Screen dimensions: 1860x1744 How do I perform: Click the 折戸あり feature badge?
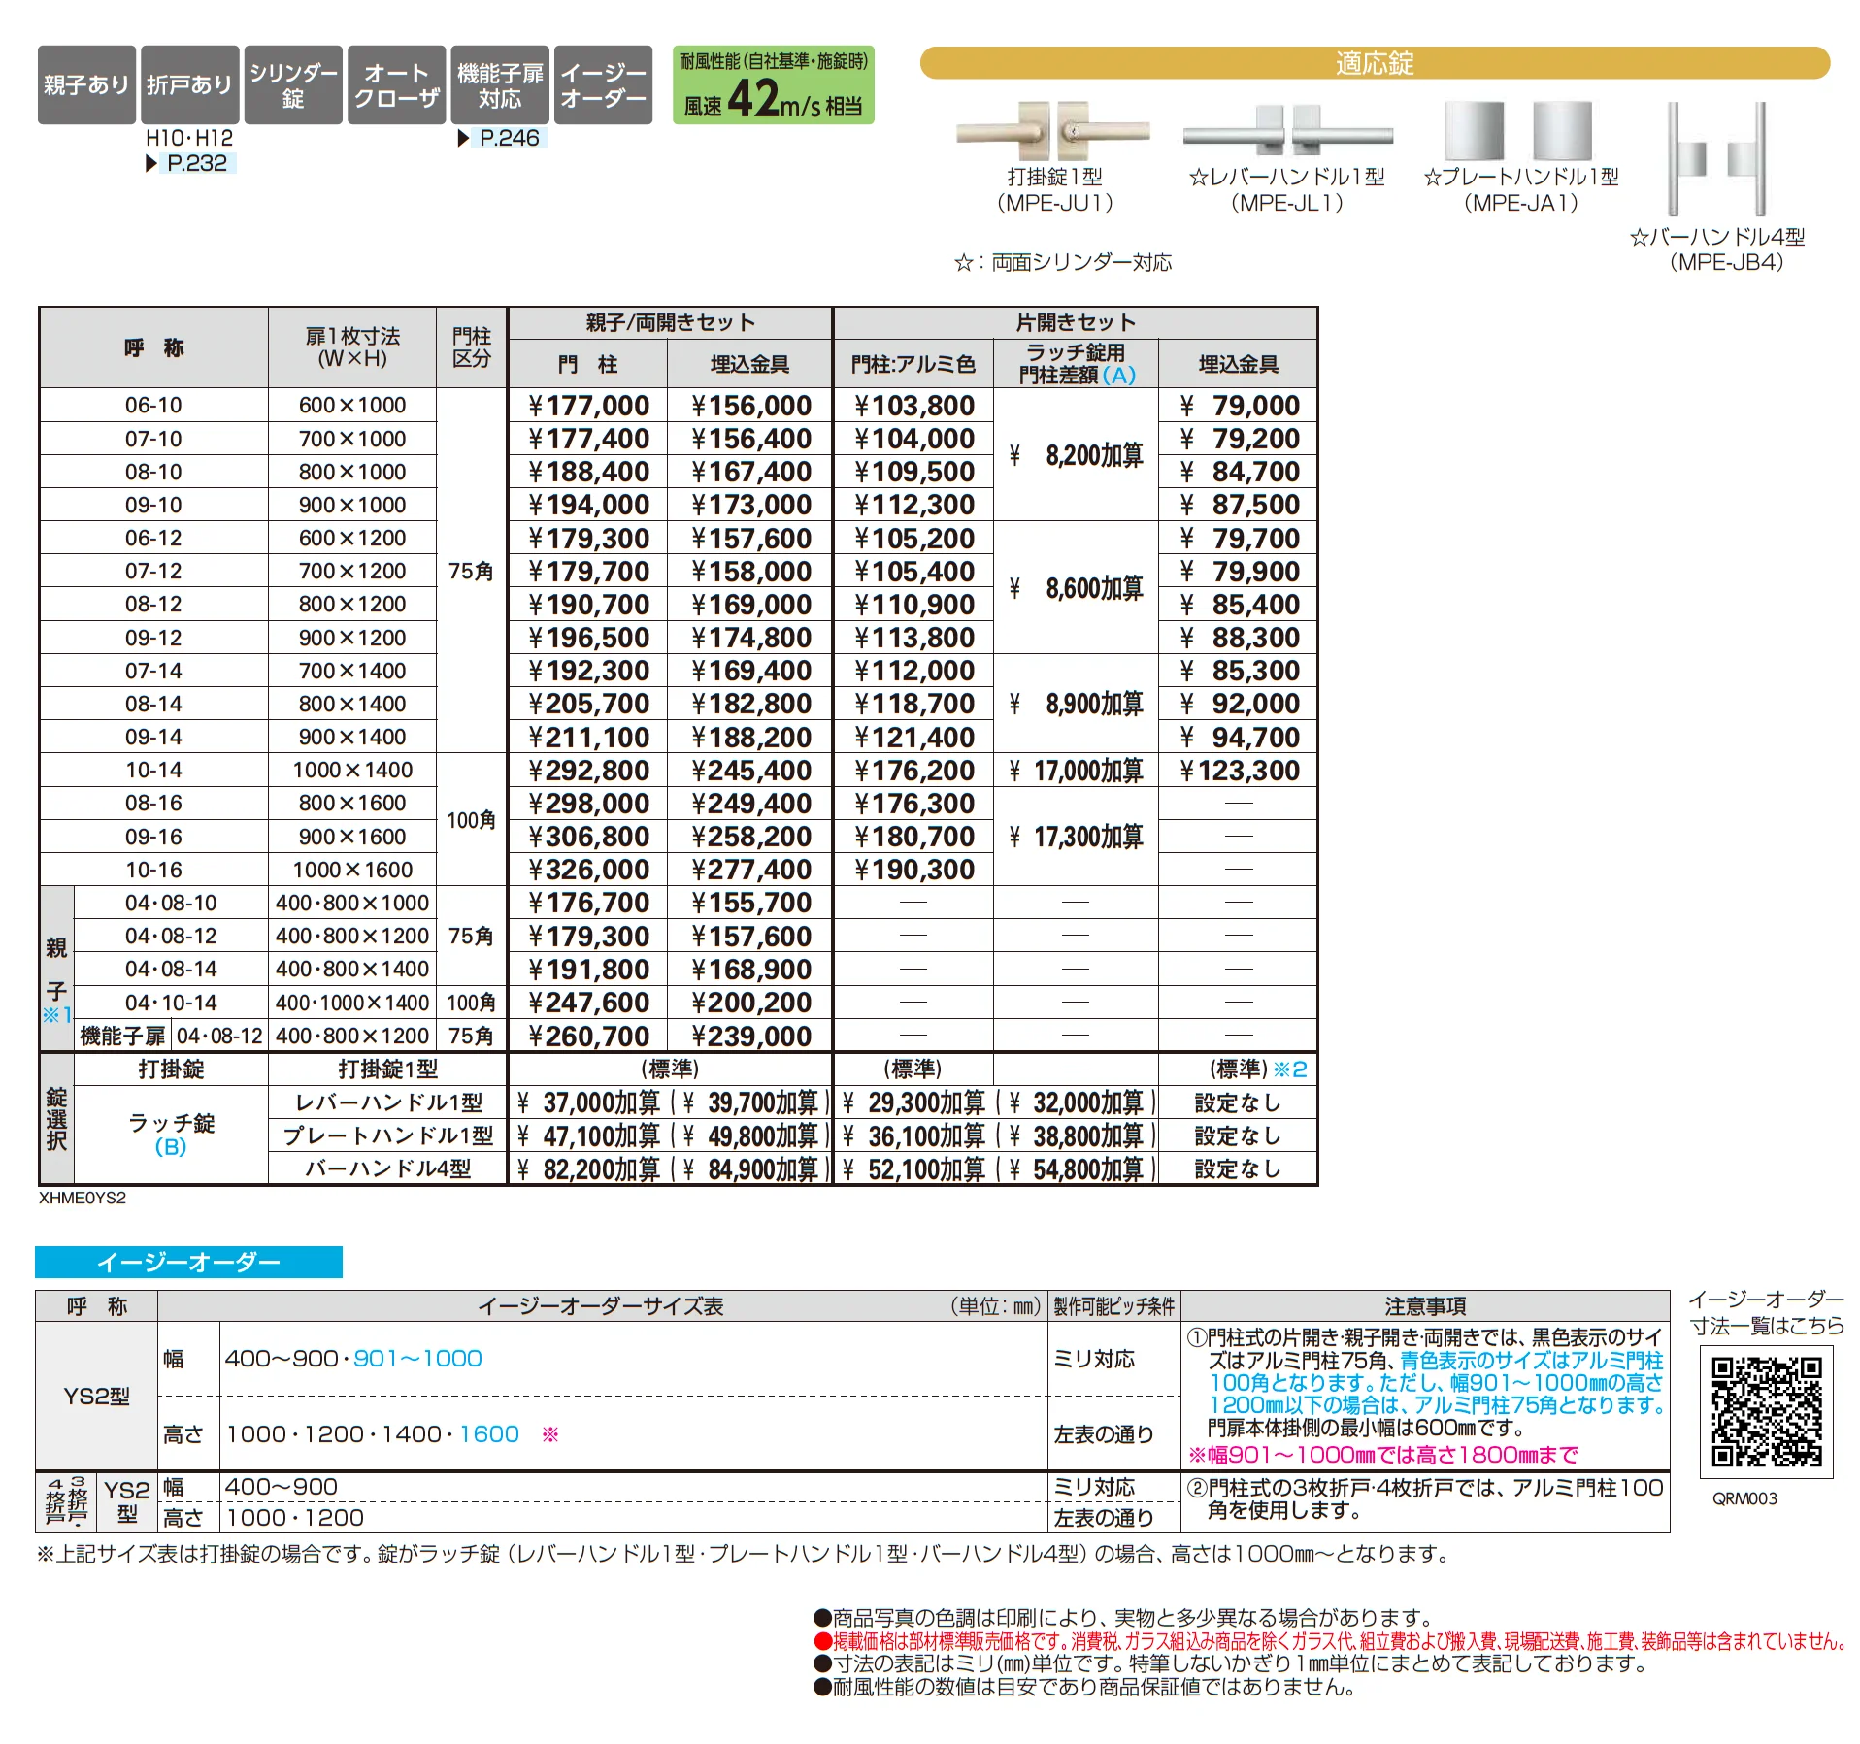[189, 84]
